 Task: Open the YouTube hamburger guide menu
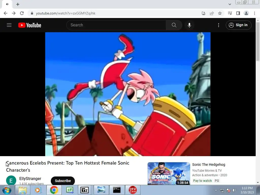coord(9,25)
